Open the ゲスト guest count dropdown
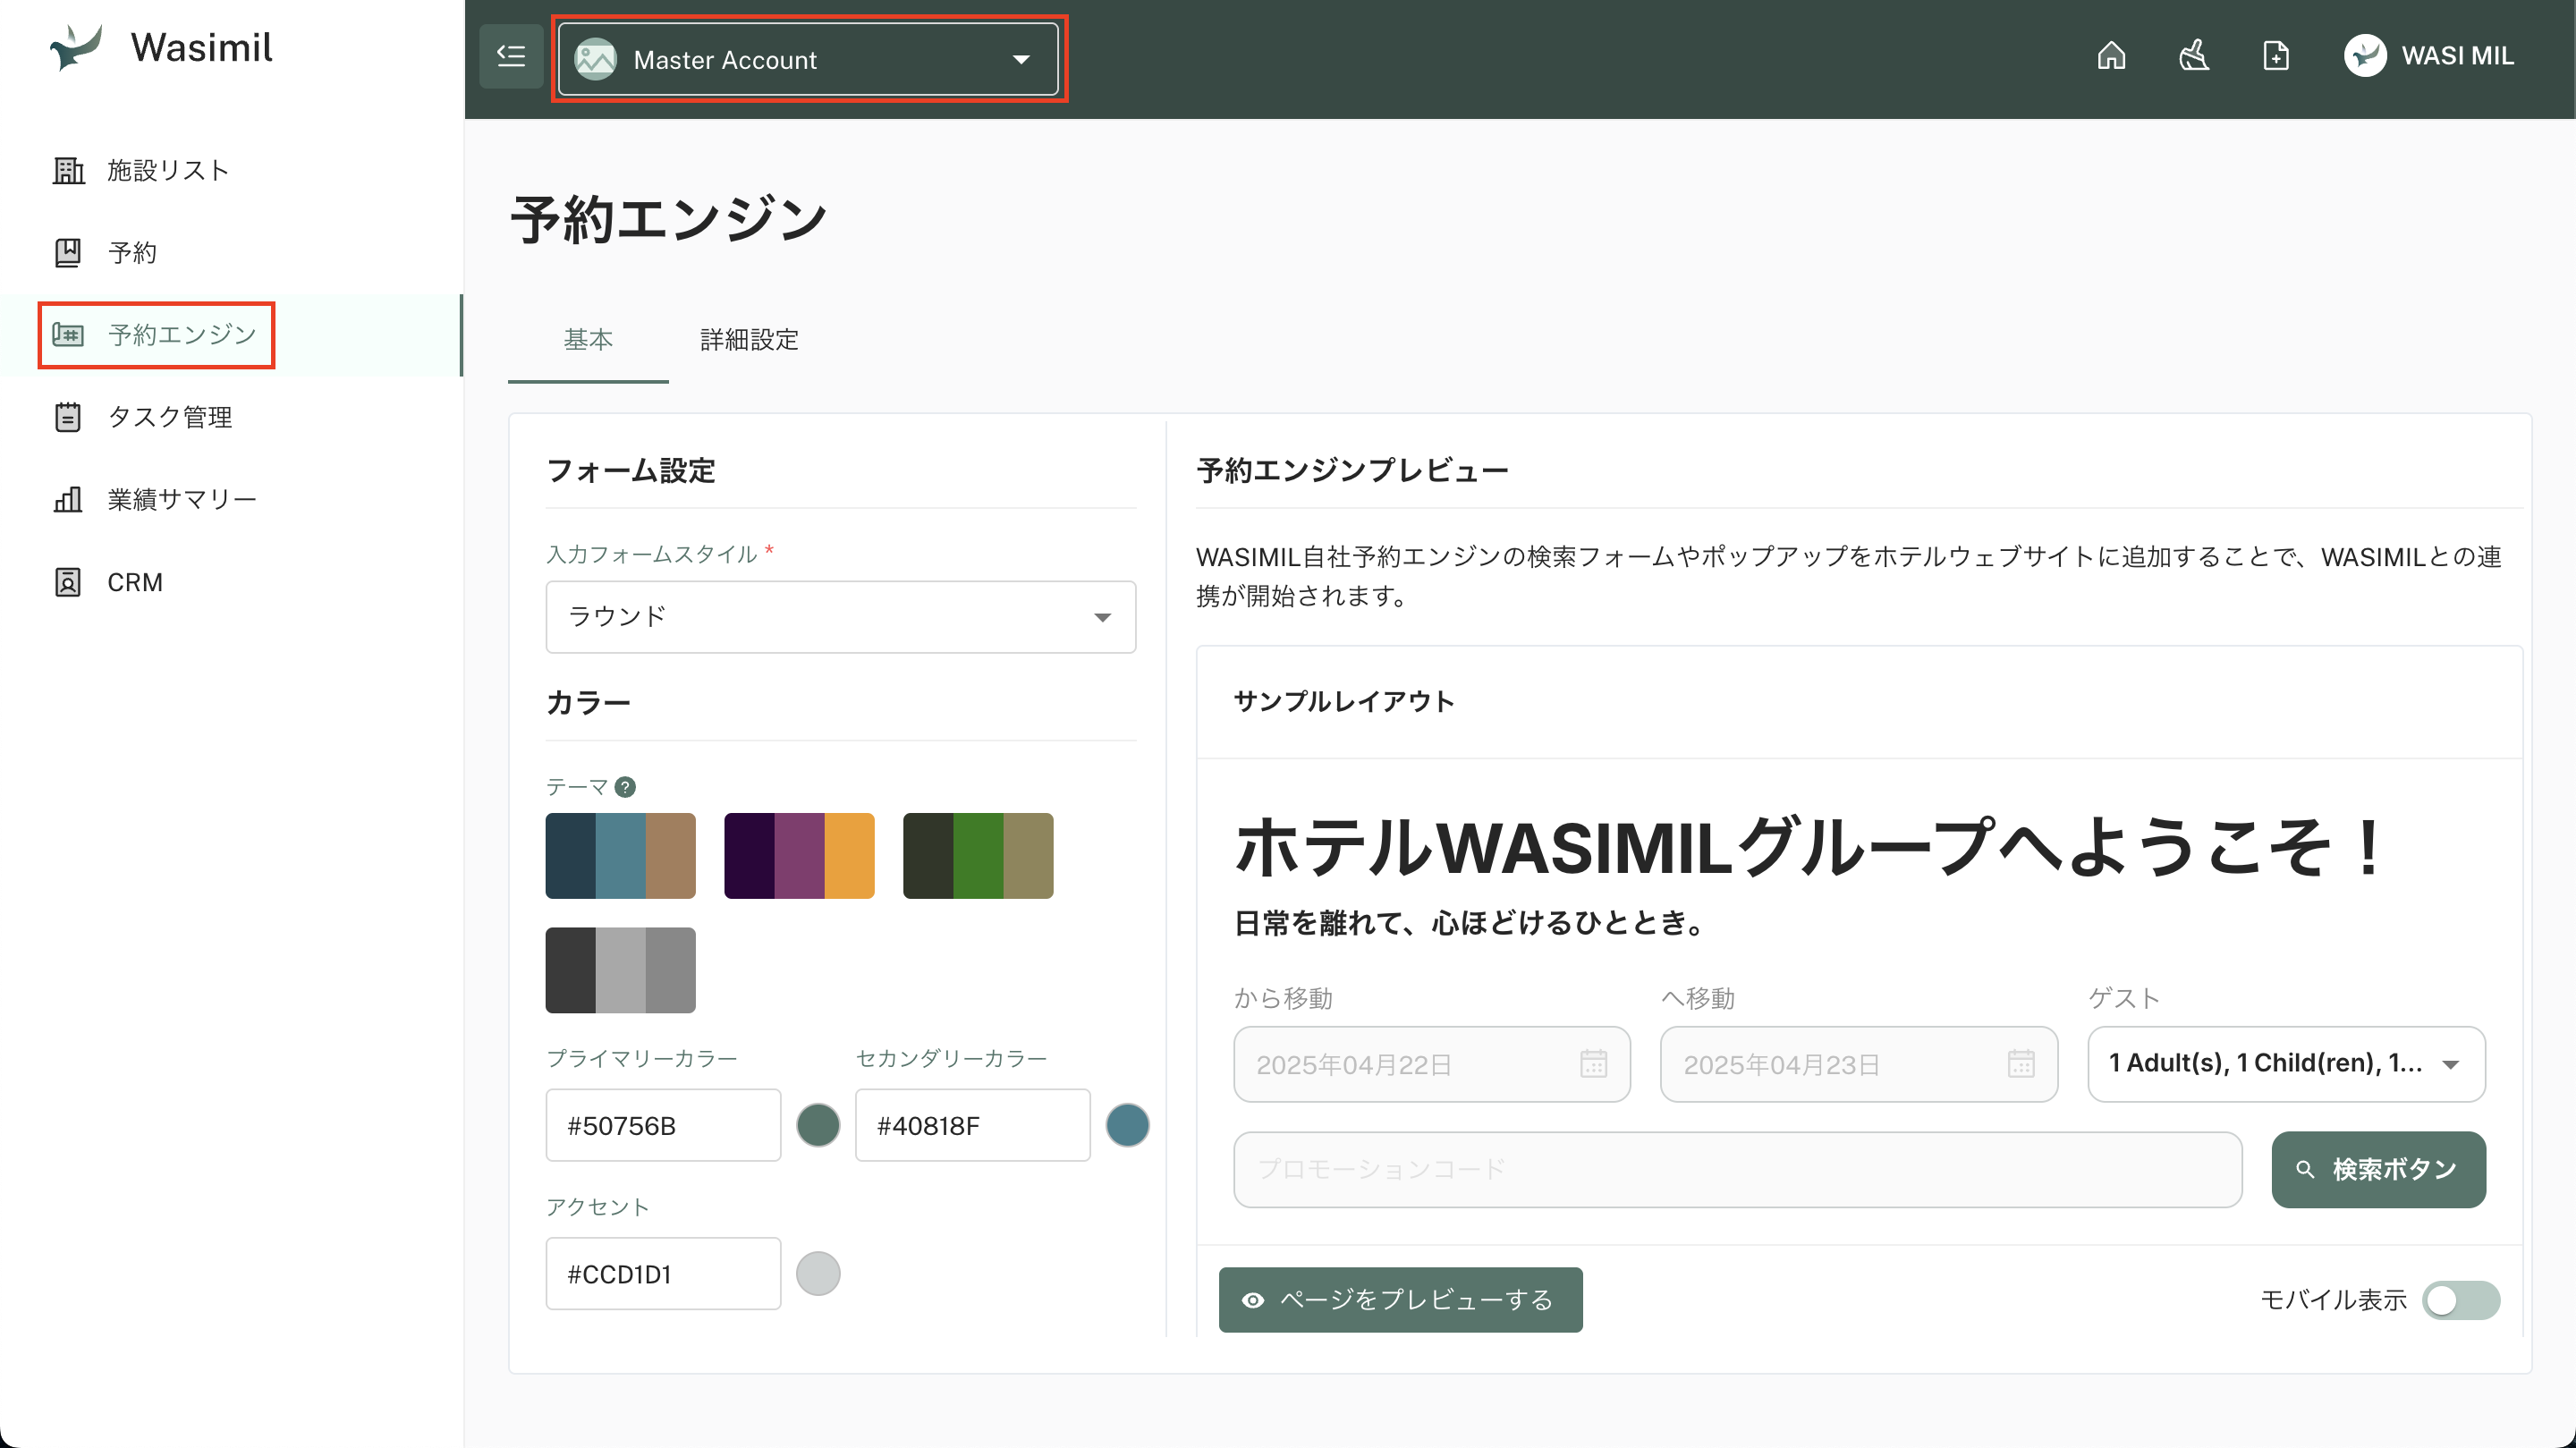Viewport: 2576px width, 1448px height. click(2285, 1064)
